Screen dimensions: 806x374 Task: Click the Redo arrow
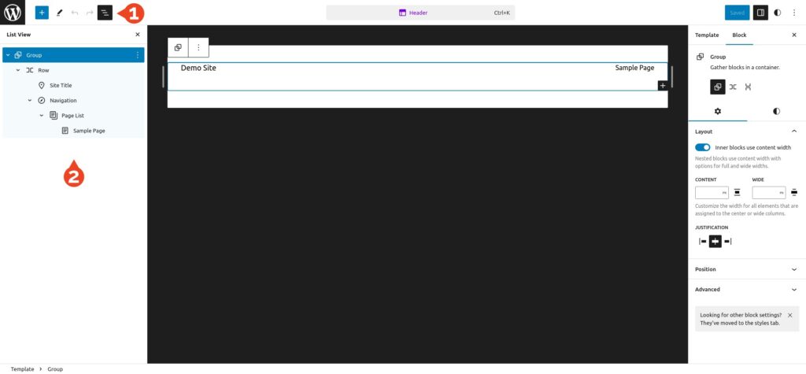[90, 13]
